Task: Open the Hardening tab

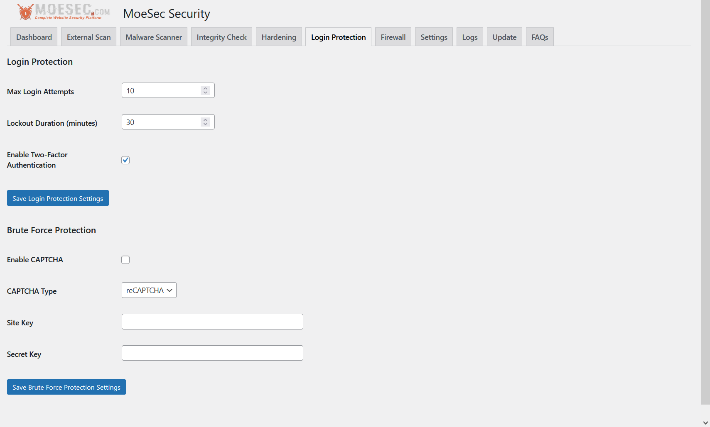Action: pos(279,37)
